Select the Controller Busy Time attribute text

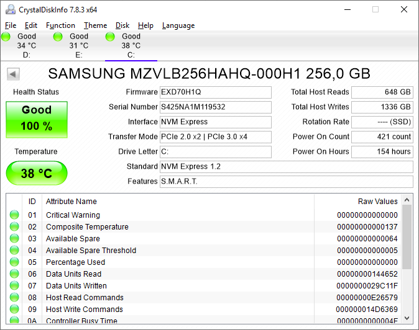click(81, 321)
